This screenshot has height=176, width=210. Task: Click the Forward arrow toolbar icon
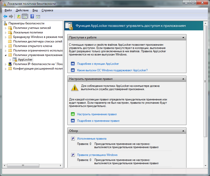[x=11, y=17]
